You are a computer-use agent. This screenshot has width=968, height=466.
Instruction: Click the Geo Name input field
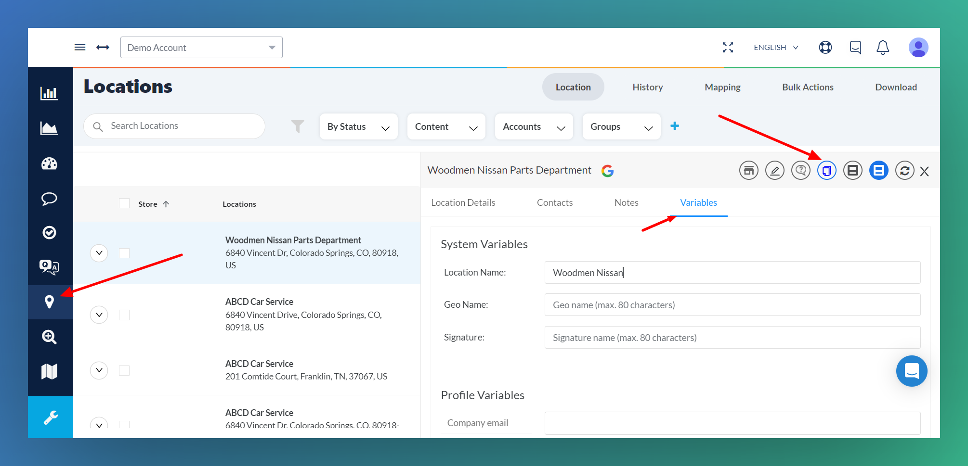tap(733, 305)
